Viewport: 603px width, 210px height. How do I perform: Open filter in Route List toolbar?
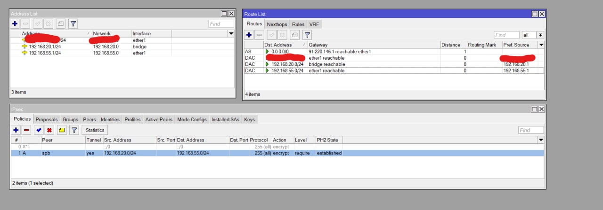pyautogui.click(x=307, y=35)
